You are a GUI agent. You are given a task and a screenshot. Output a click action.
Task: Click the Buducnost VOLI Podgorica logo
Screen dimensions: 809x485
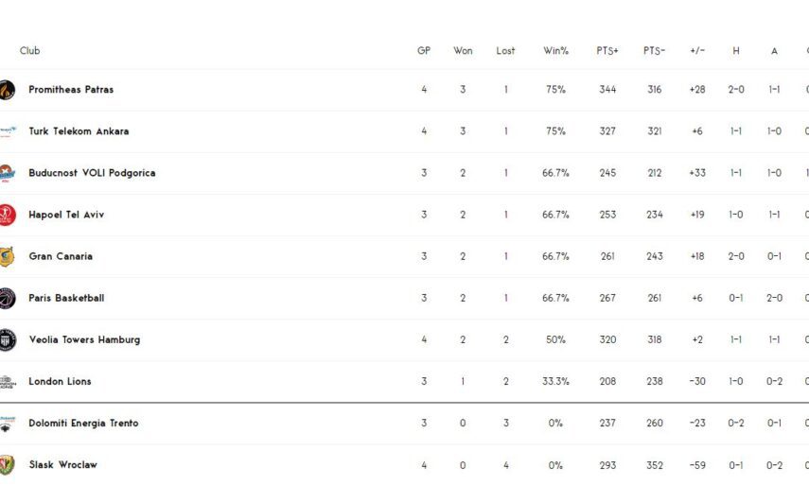(7, 173)
